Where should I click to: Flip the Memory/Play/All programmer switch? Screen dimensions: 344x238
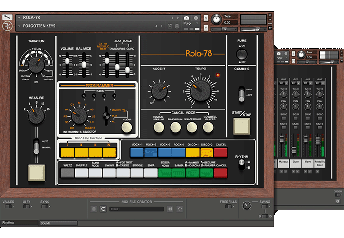pos(106,116)
